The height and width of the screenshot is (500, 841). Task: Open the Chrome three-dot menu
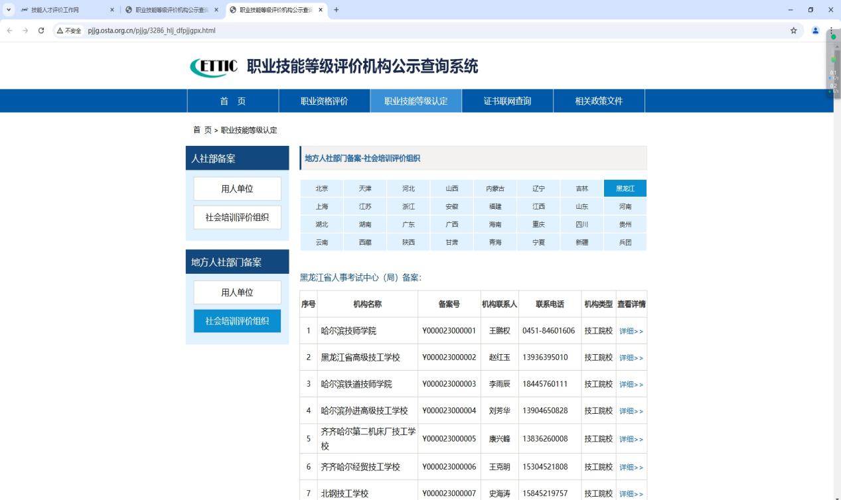tap(832, 31)
